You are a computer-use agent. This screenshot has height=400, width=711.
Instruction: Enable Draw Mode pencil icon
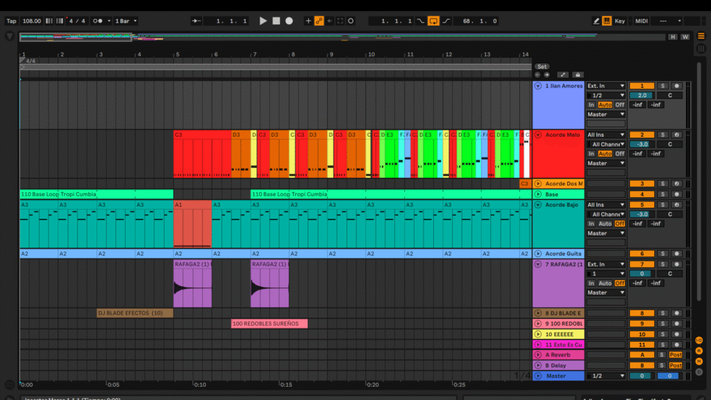[x=596, y=21]
